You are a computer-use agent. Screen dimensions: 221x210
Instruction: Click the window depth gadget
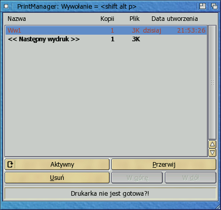tap(214, 7)
